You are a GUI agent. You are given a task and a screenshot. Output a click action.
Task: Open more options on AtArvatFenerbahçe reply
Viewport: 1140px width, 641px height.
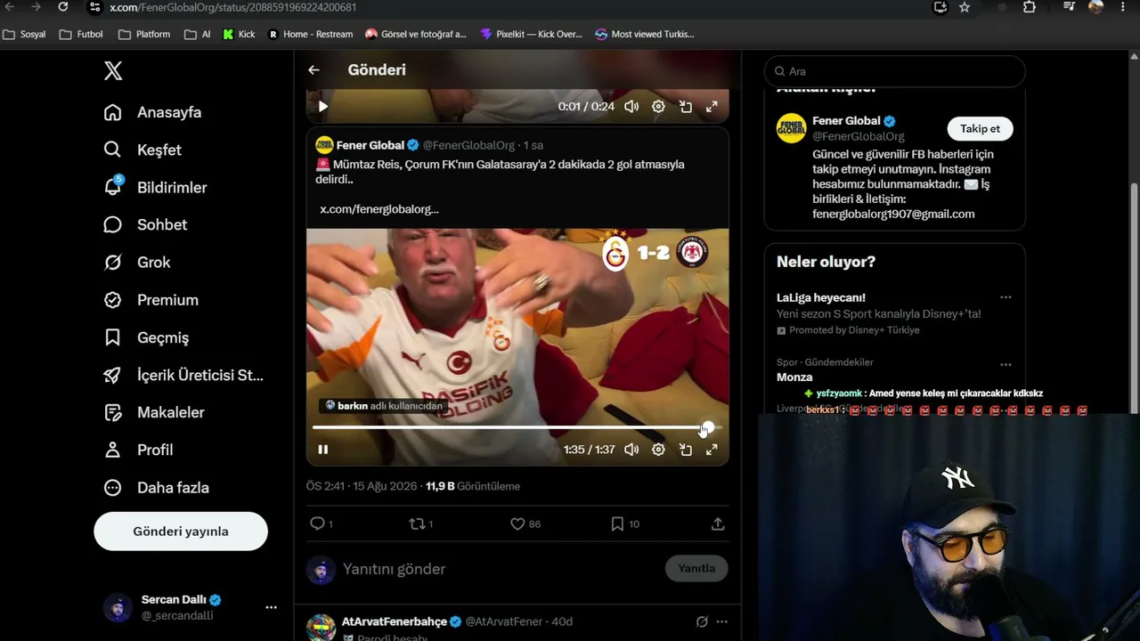tap(721, 621)
